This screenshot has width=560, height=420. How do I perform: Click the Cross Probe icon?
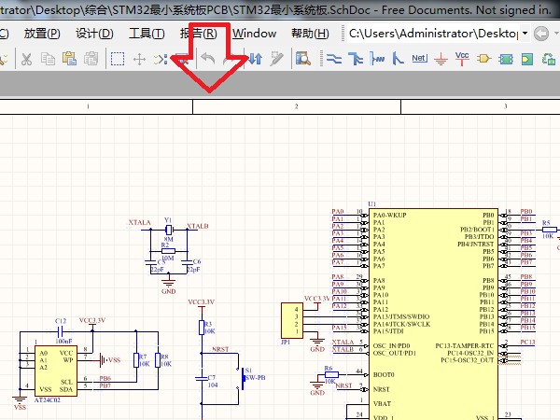click(x=276, y=59)
